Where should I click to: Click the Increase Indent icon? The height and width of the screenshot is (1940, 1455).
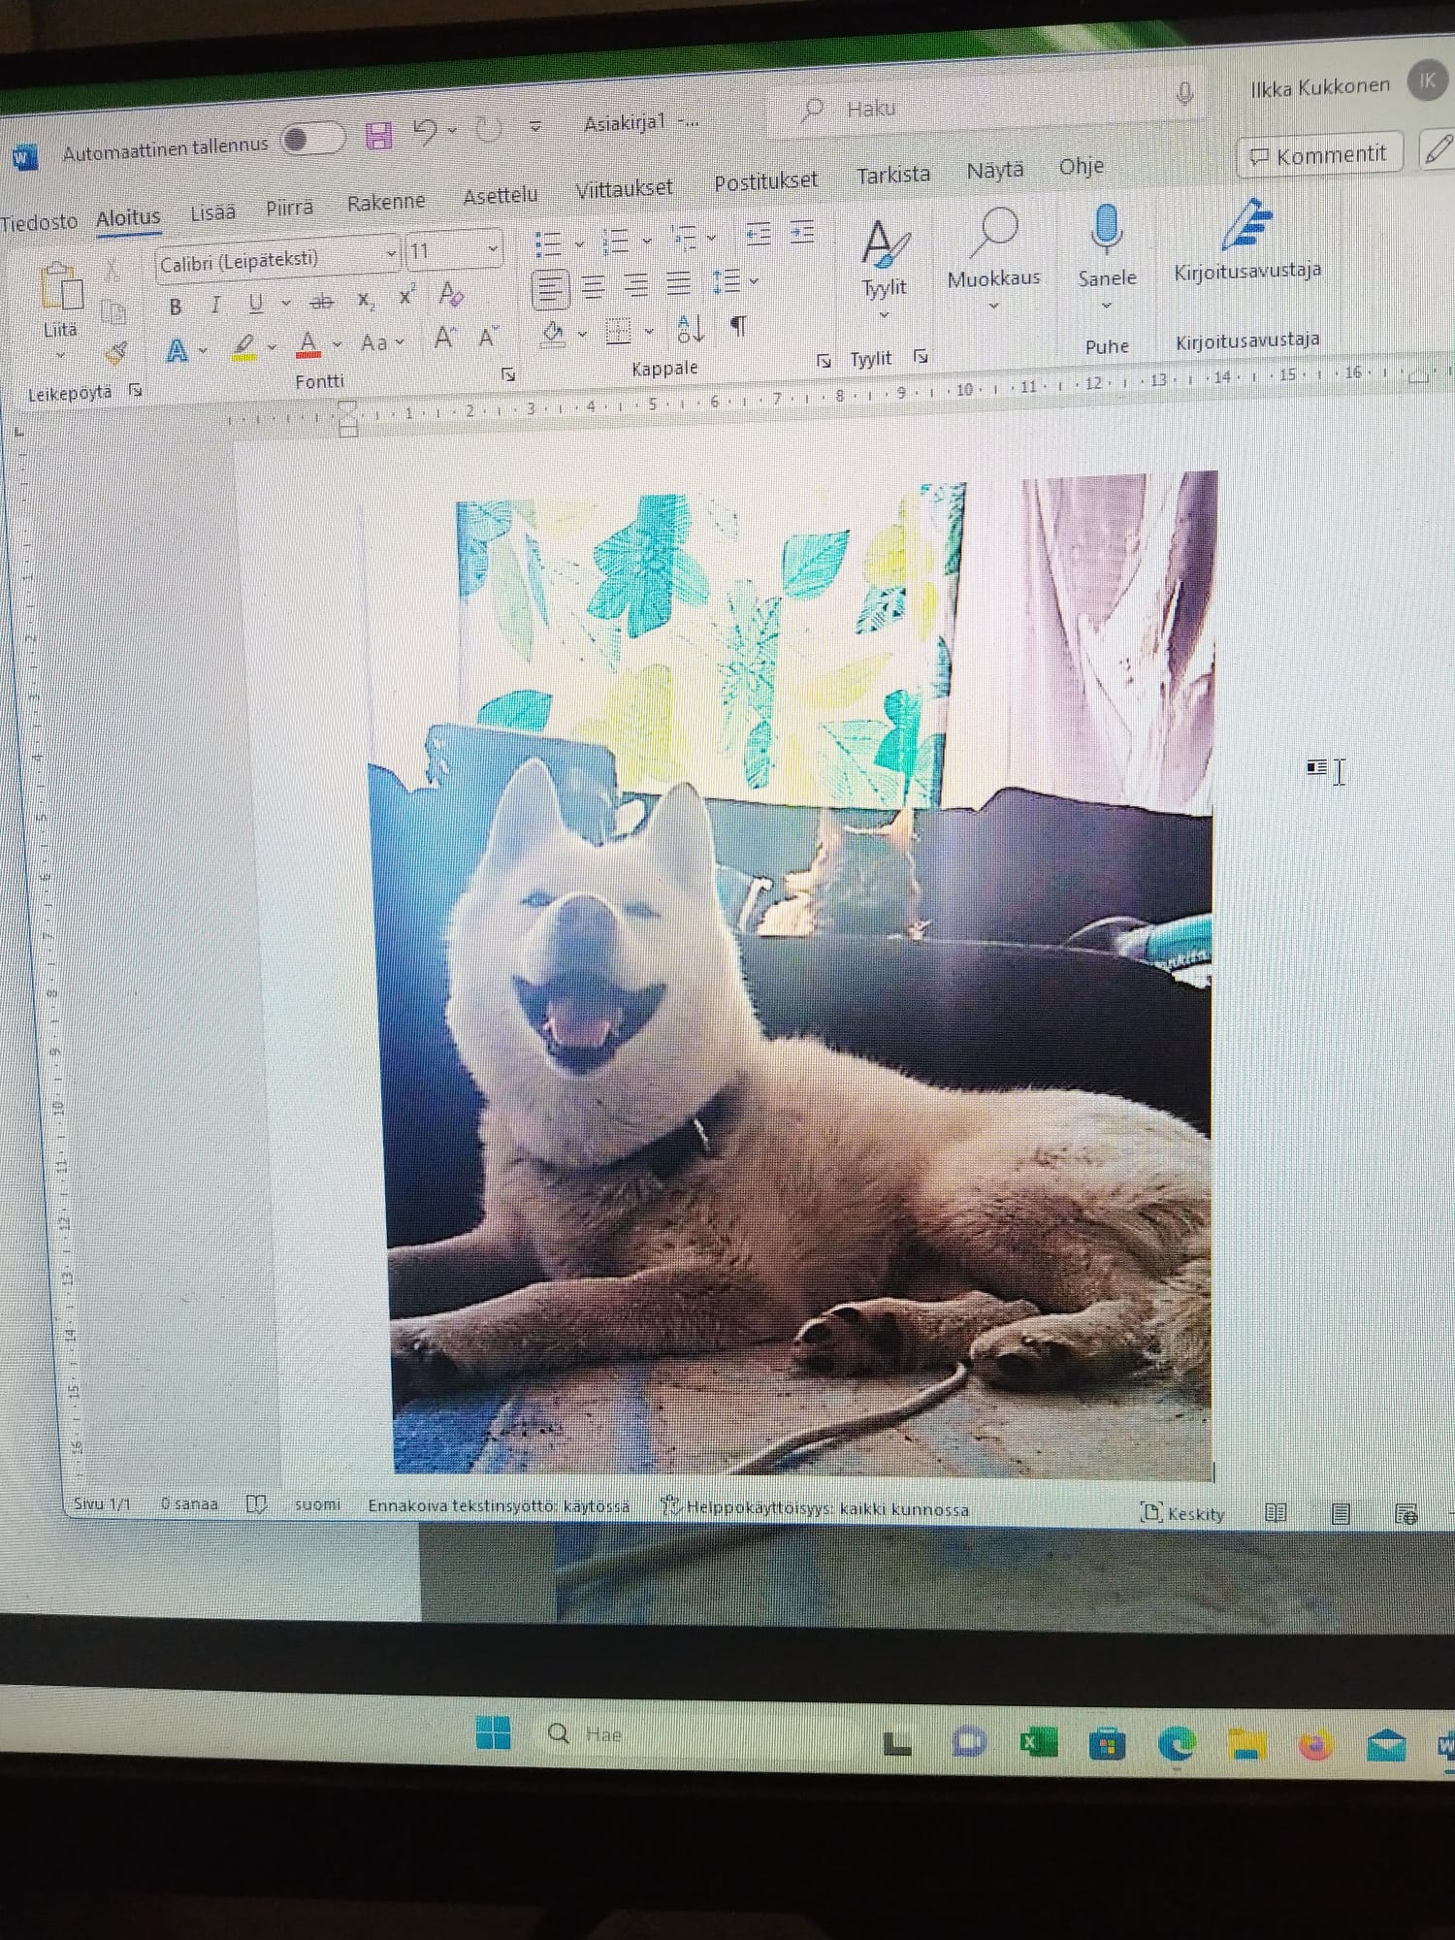802,232
